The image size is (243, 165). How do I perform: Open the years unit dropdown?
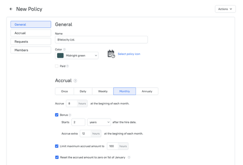(99, 122)
